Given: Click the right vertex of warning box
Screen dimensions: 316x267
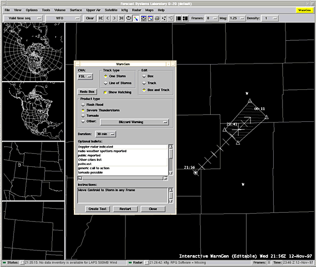Looking at the screenshot, I should pyautogui.click(x=266, y=117).
